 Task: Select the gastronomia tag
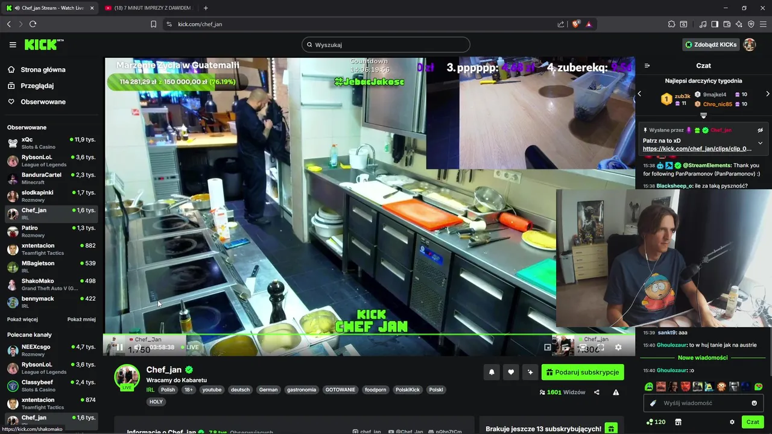[302, 390]
